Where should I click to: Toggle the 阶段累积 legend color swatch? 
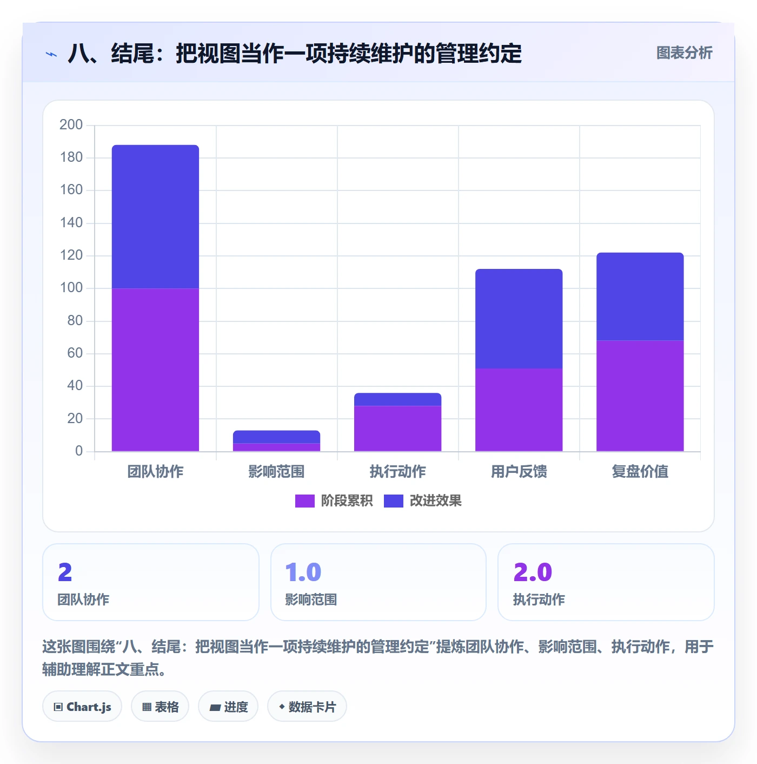tap(304, 501)
